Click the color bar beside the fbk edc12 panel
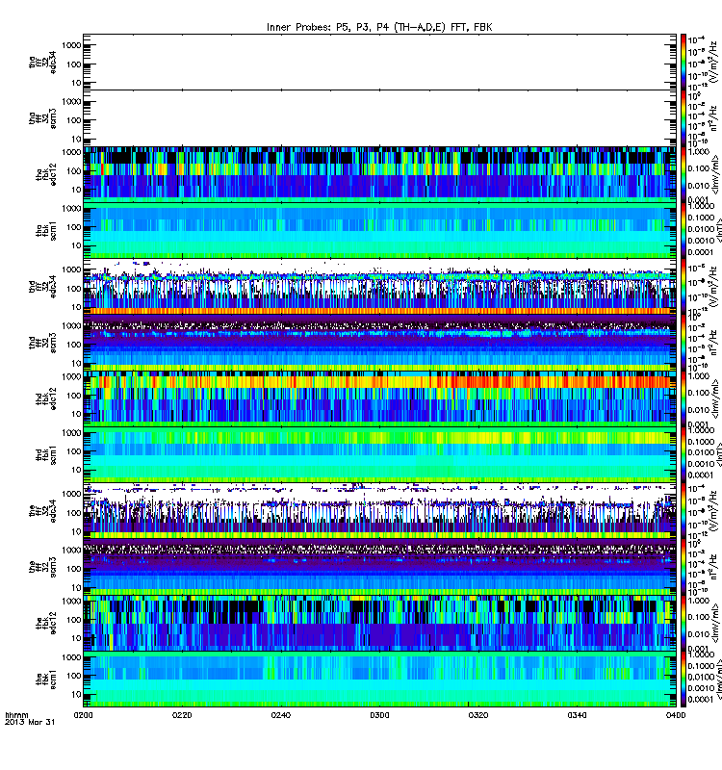This screenshot has height=770, width=722. (683, 623)
